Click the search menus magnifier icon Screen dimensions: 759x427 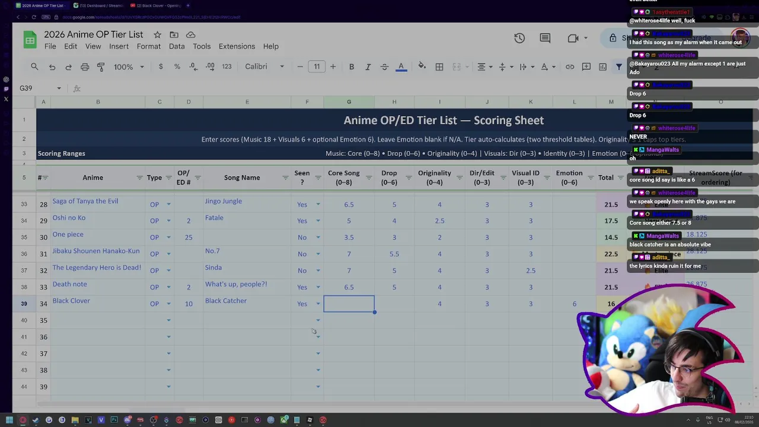pos(34,67)
